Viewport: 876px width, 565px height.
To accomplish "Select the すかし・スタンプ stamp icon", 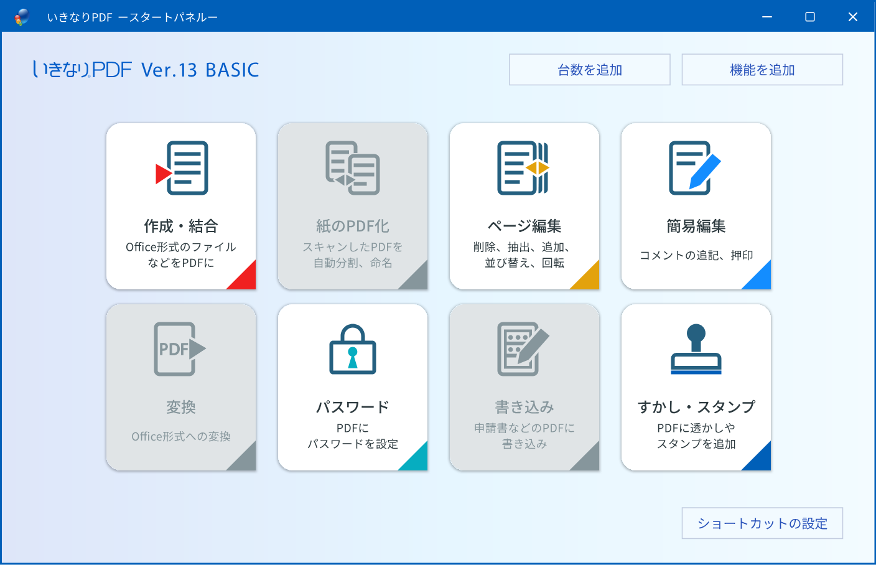I will [696, 349].
